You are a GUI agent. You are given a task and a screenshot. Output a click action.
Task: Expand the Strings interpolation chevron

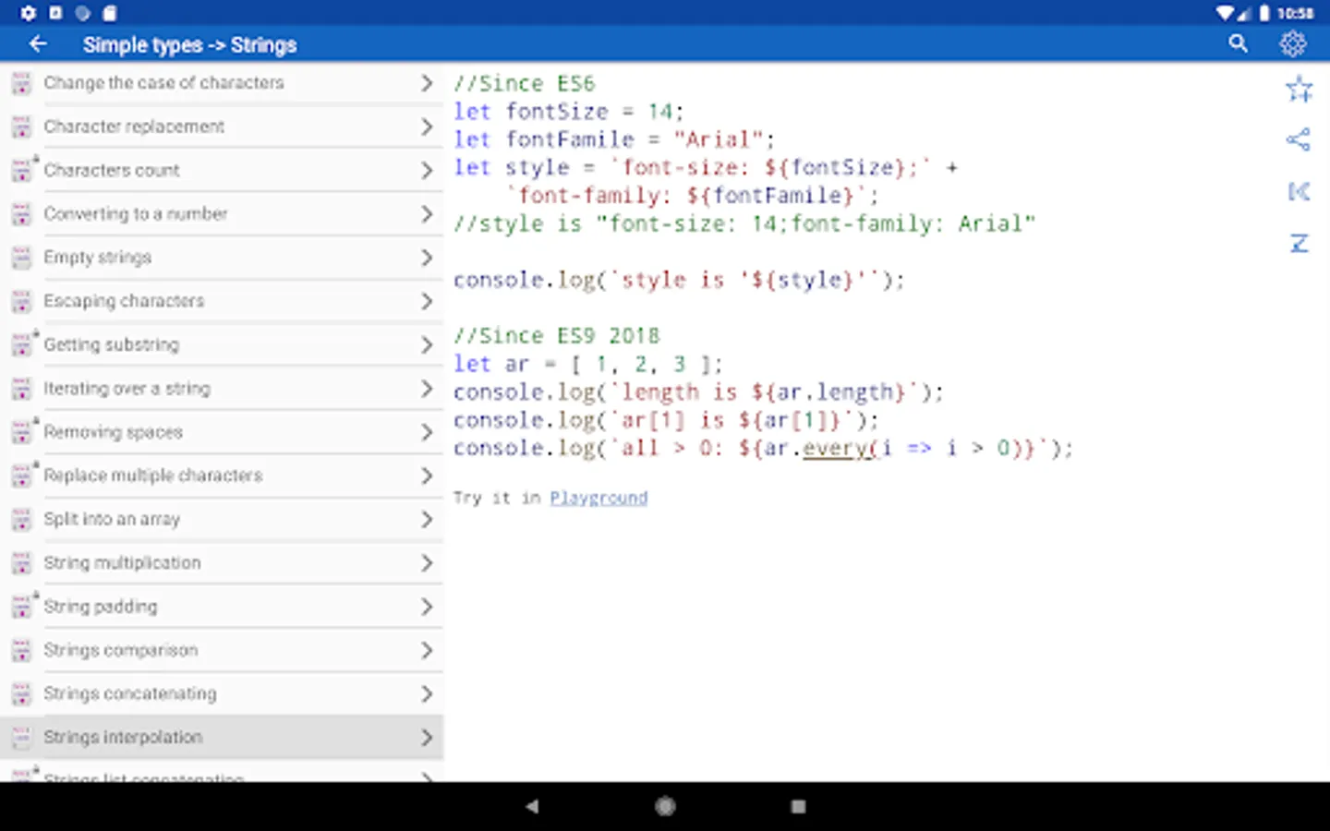426,737
